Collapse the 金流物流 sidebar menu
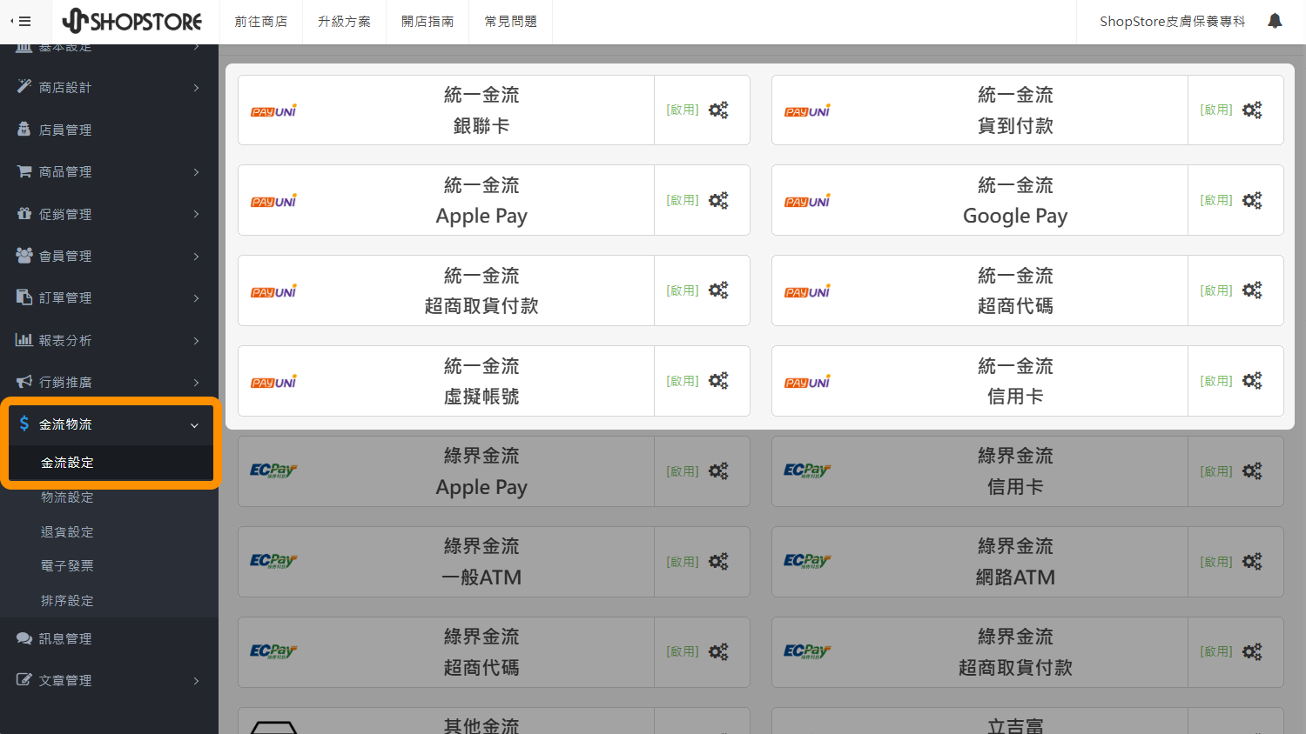The width and height of the screenshot is (1306, 734). point(109,424)
